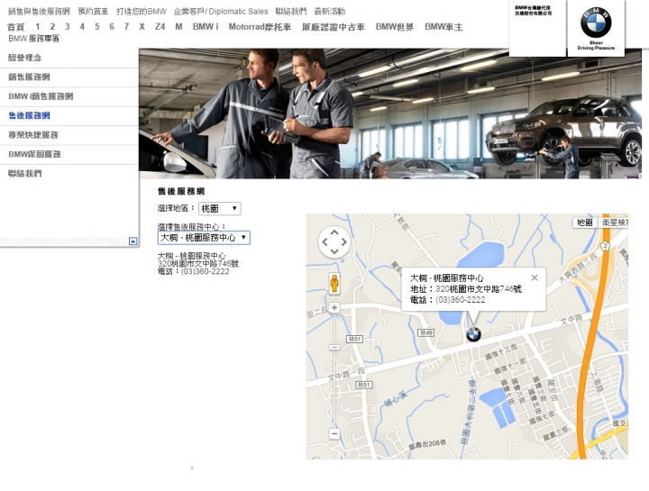Viewport: 649px width, 491px height.
Task: Click address 320桃園市文中路746號 under dropdown
Action: (198, 263)
